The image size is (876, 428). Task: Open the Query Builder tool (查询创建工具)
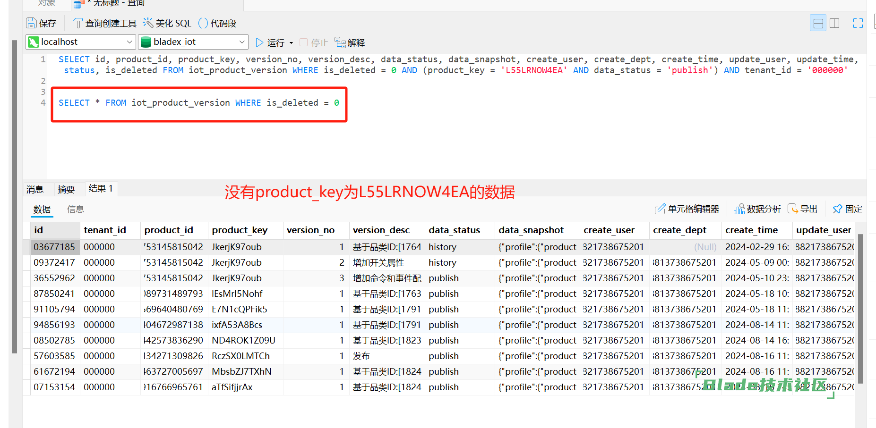tap(104, 23)
